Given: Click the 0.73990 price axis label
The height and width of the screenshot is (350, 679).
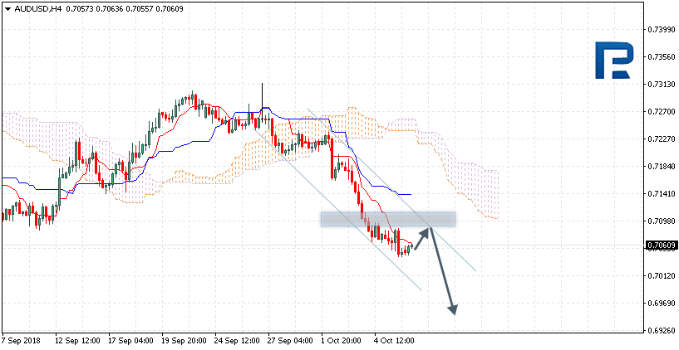Looking at the screenshot, I should [662, 30].
